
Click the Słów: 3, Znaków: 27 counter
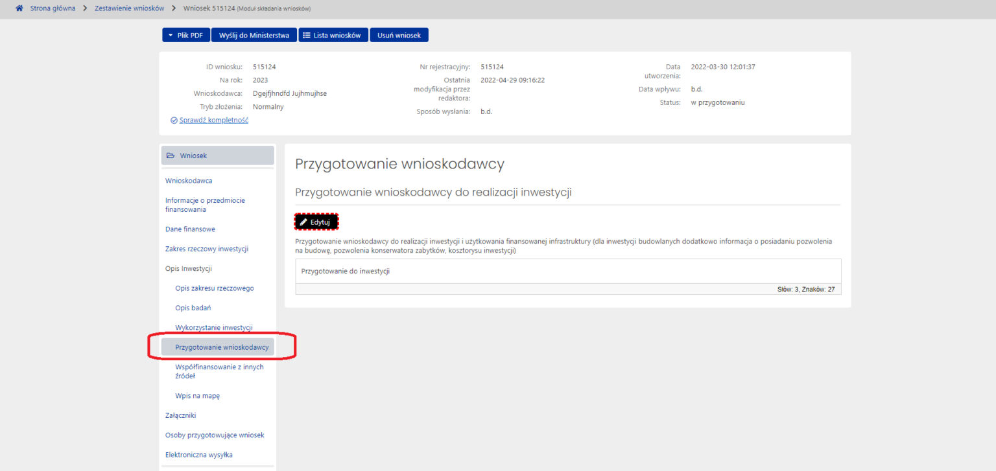click(x=805, y=290)
